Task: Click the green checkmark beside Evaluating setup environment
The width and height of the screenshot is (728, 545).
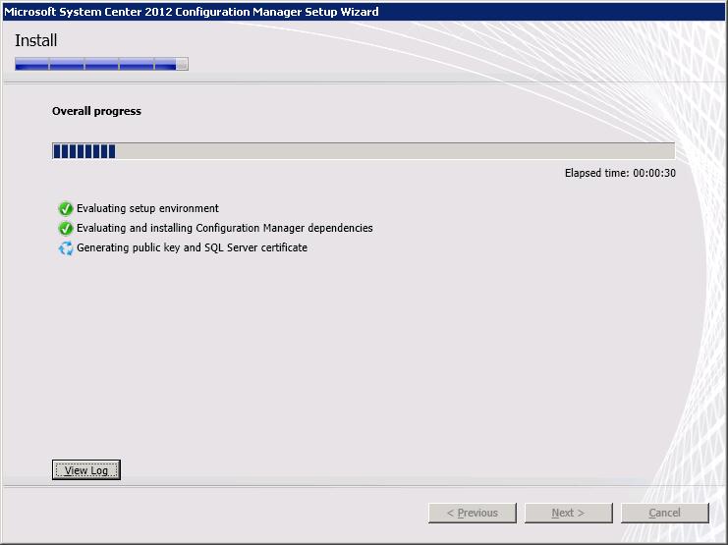Action: point(66,208)
